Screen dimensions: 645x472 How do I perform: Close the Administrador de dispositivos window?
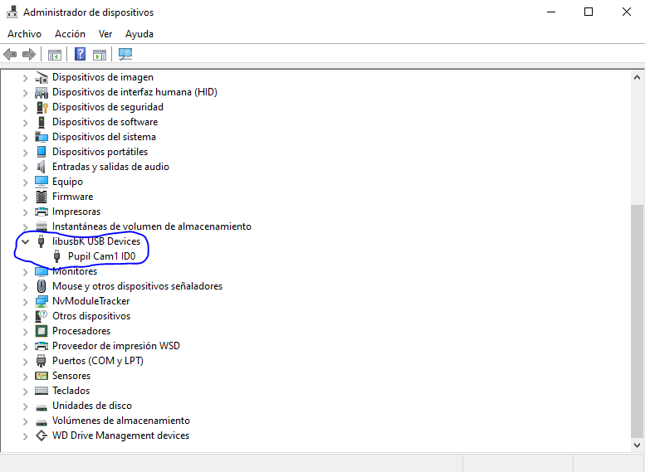pyautogui.click(x=626, y=12)
